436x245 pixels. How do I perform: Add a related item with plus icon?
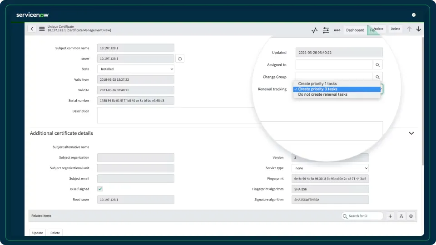coord(390,216)
